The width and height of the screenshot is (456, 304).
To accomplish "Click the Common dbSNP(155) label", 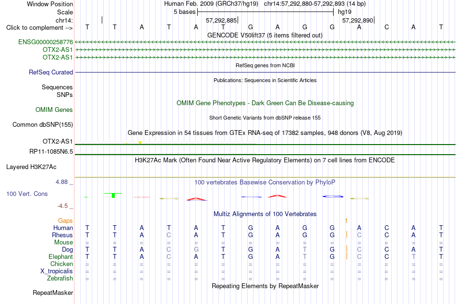I will pyautogui.click(x=42, y=124).
